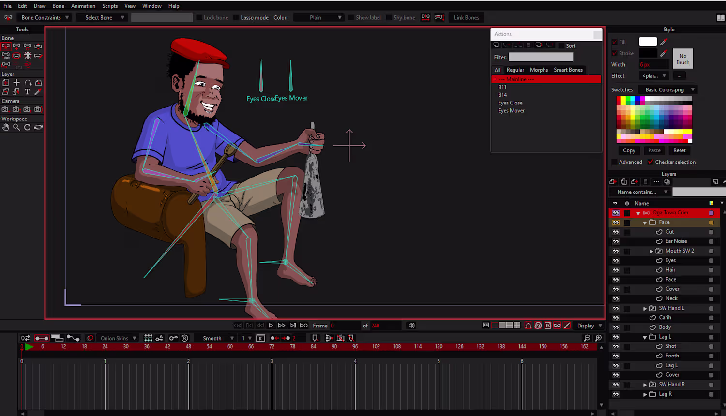Duplicate the selected layer
726x416 pixels.
point(624,182)
